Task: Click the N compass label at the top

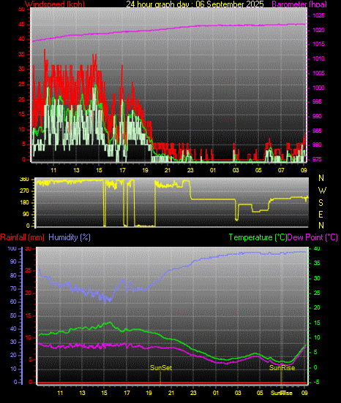Action: coord(321,178)
